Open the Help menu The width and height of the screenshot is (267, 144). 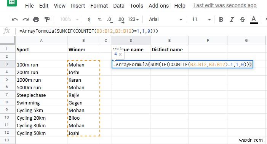180,6
